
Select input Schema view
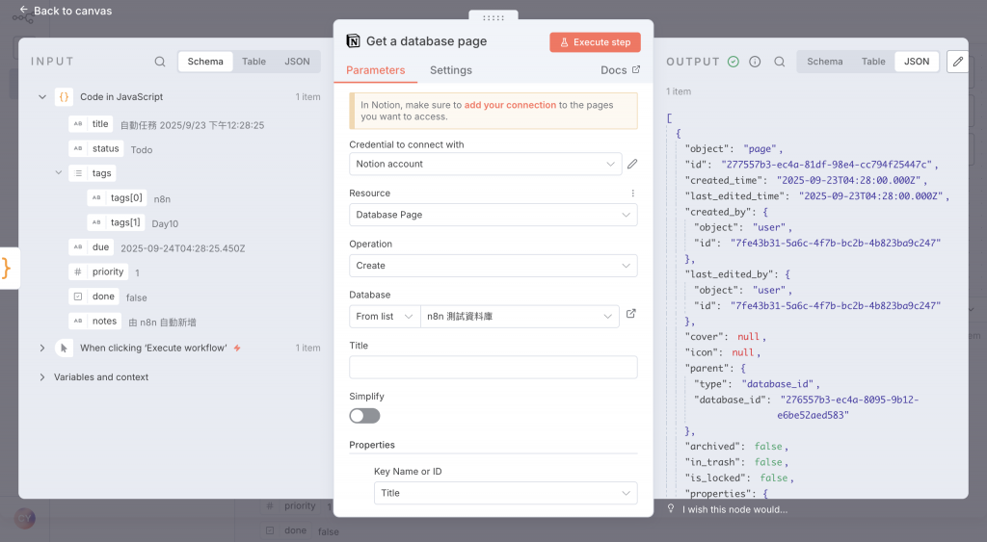point(205,62)
